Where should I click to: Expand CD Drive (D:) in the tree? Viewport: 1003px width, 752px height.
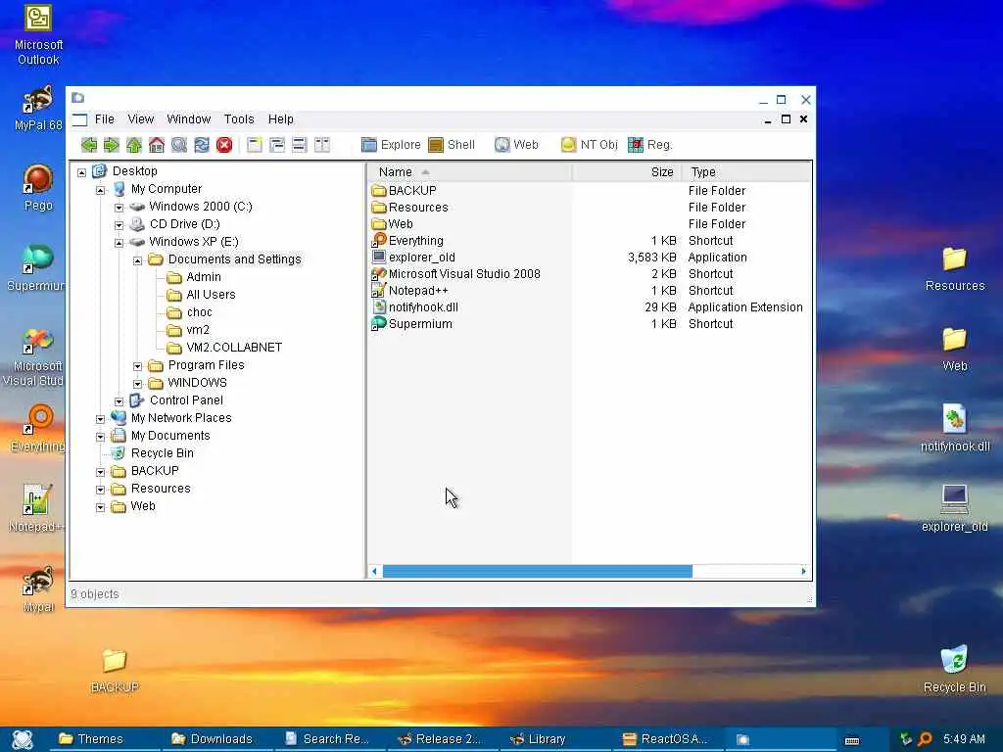119,225
